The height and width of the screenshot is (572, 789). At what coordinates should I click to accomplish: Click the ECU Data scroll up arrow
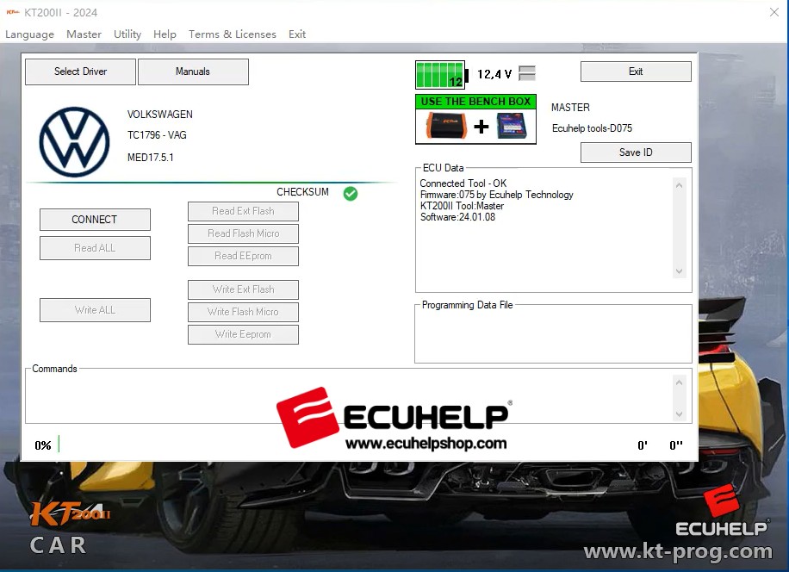click(680, 185)
